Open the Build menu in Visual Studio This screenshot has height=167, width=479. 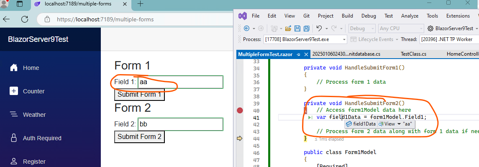pos(347,16)
